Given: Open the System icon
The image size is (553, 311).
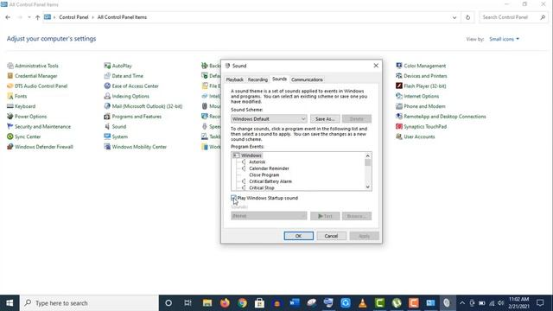Looking at the screenshot, I should (107, 136).
